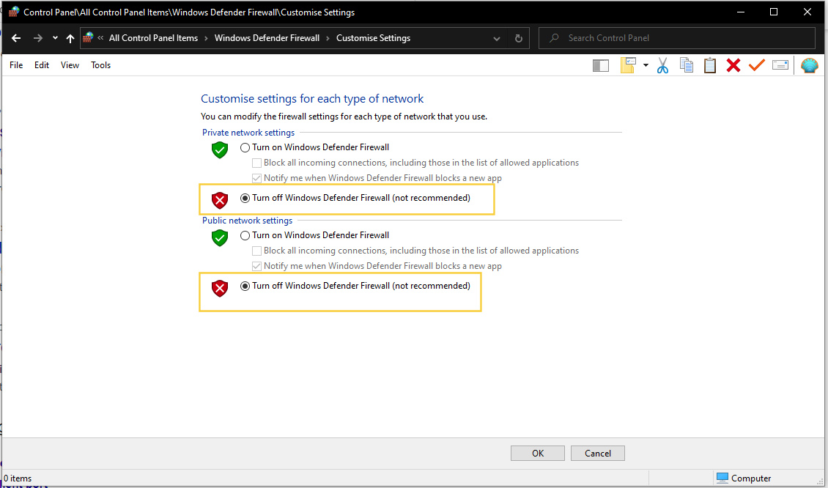The width and height of the screenshot is (828, 488).
Task: Click the Classic Shell seashell icon
Action: (x=809, y=66)
